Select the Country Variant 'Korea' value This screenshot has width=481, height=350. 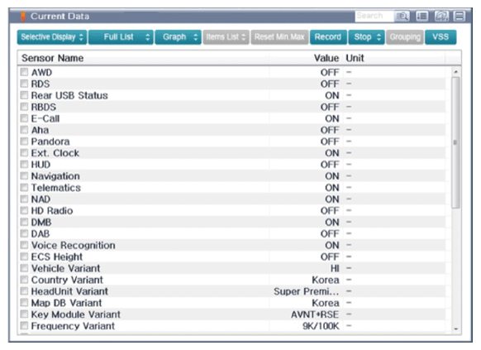coord(326,280)
